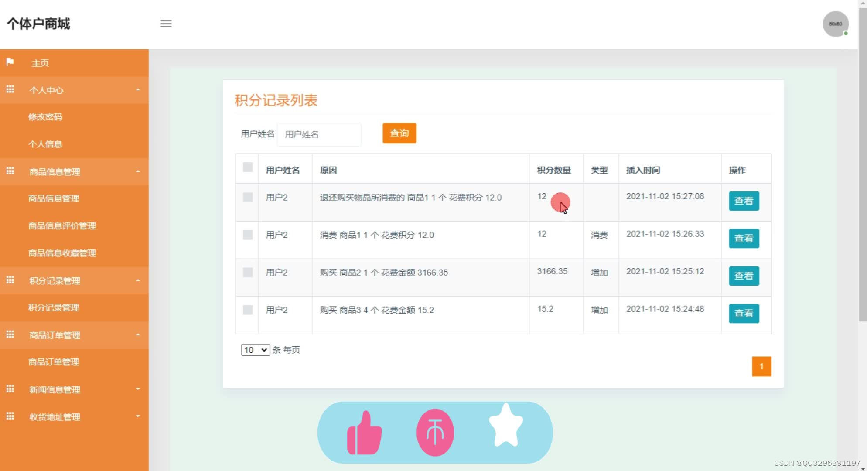
Task: Click the grid icon beside 商品订单管理 group
Action: [x=10, y=334]
